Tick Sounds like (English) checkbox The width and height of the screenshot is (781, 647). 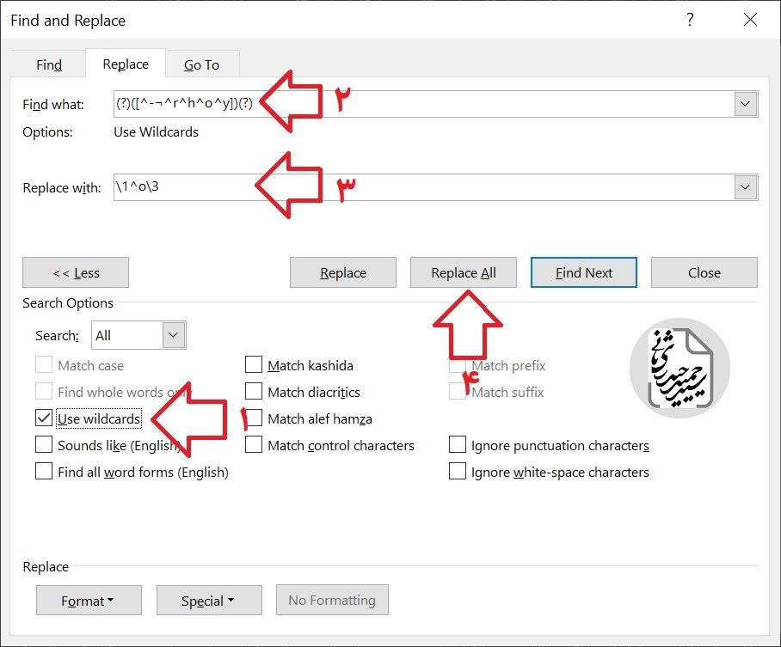pyautogui.click(x=44, y=445)
